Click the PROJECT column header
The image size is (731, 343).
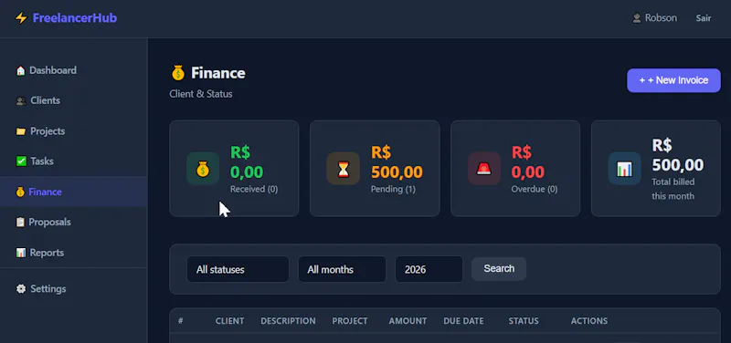point(350,321)
